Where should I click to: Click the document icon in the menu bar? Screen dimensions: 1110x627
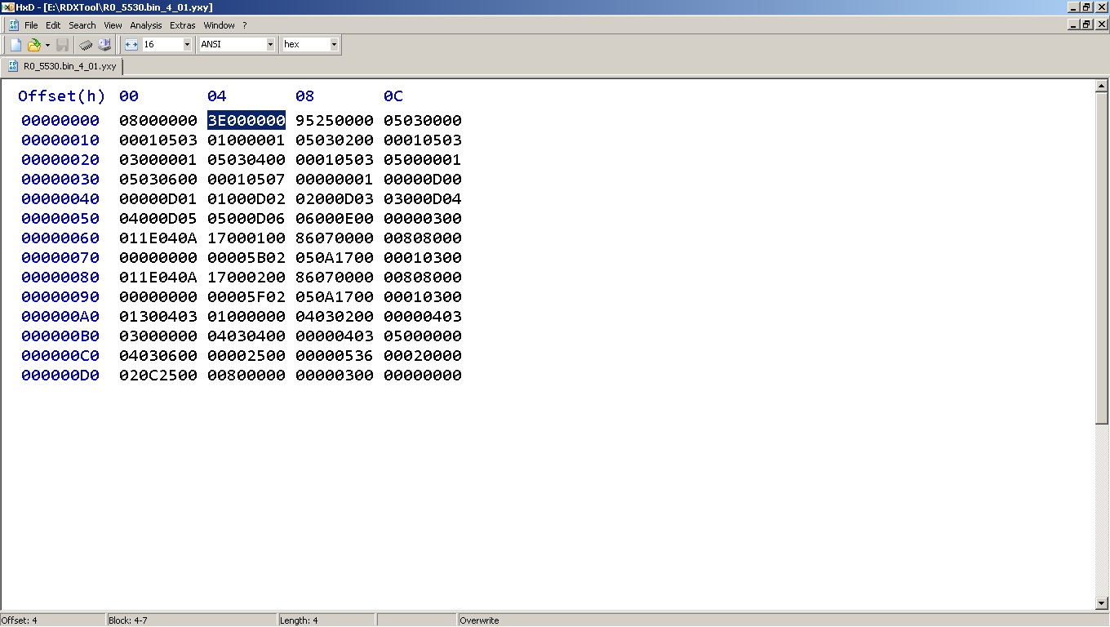pos(14,25)
